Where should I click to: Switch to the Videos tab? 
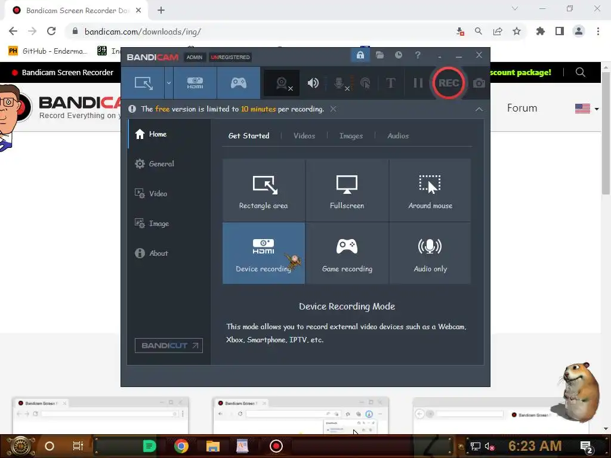[x=304, y=136]
